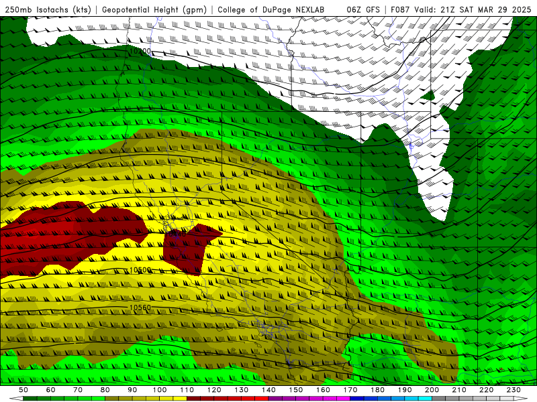Click the "Geopotential Height (gpm)" header label
This screenshot has height=402, width=537.
[x=154, y=9]
